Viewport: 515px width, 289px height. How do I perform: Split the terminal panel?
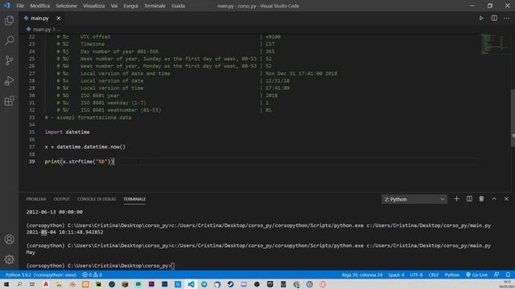tap(469, 199)
